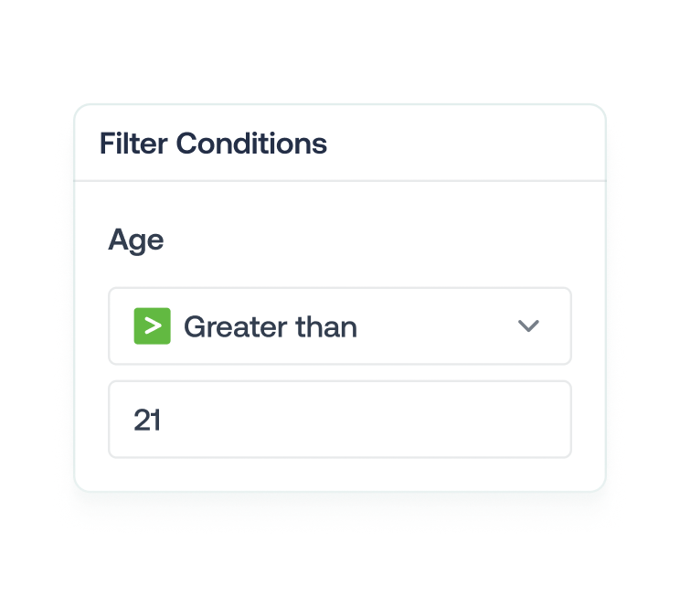Click the gray chevron beside "Greater than"
The height and width of the screenshot is (597, 680).
coord(528,326)
